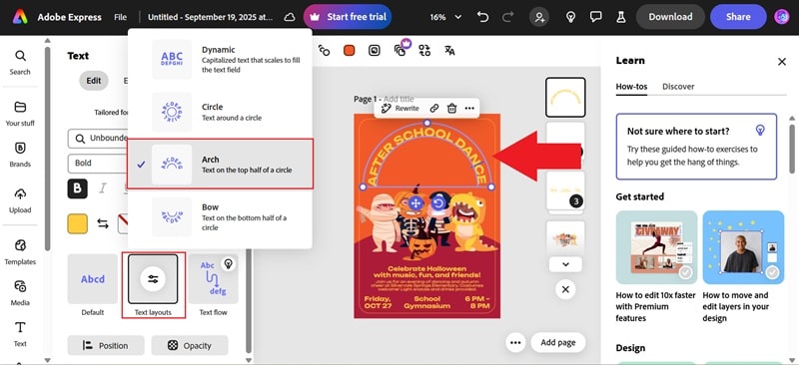
Task: Open the Opacity button
Action: [x=190, y=346]
